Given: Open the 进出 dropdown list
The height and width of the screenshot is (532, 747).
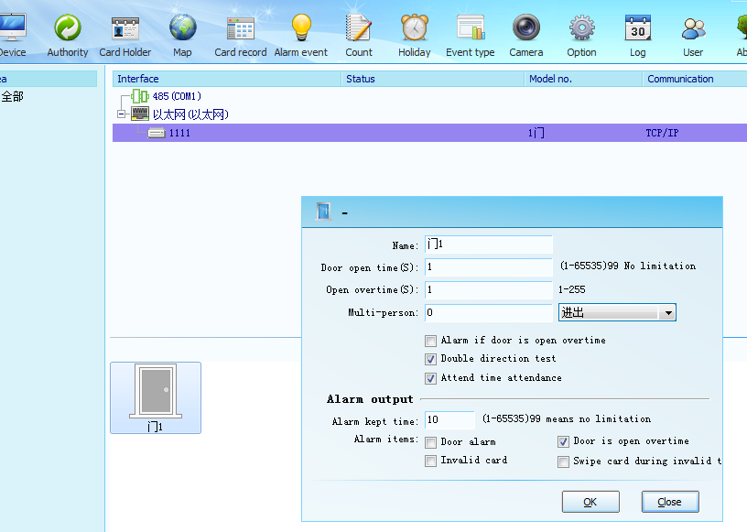Looking at the screenshot, I should pos(667,313).
